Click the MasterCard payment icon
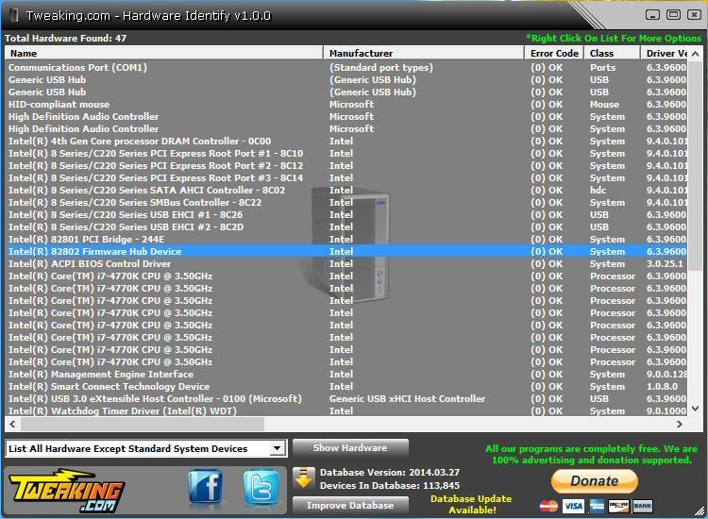Viewport: 708px width, 519px height. (x=548, y=506)
